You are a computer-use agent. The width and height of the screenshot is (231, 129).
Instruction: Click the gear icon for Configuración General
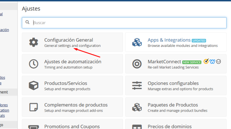coord(33,43)
